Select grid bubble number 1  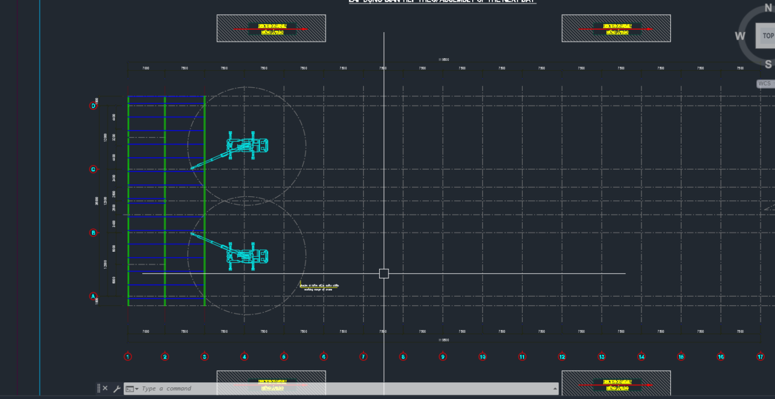[128, 357]
